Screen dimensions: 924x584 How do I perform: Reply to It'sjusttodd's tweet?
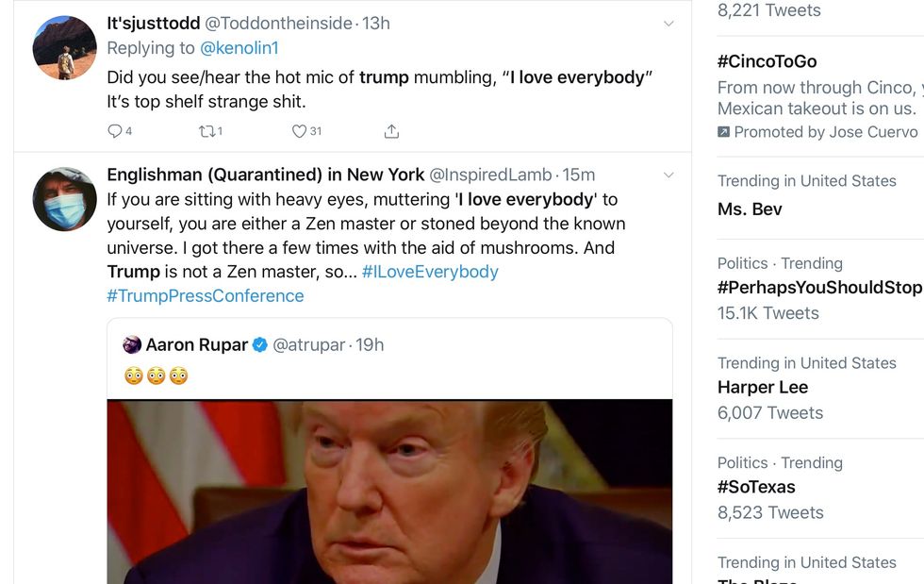pyautogui.click(x=115, y=131)
